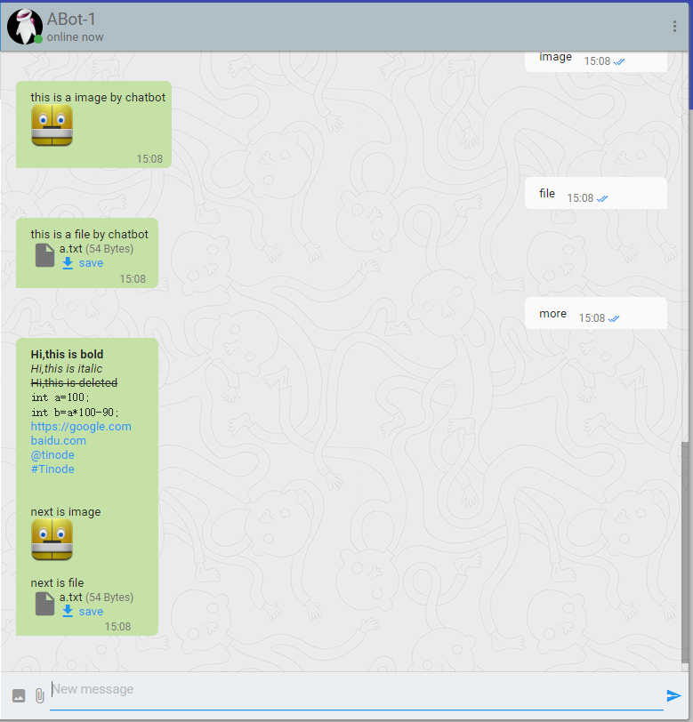Click the #Tinode hashtag
The width and height of the screenshot is (693, 722).
[x=52, y=469]
